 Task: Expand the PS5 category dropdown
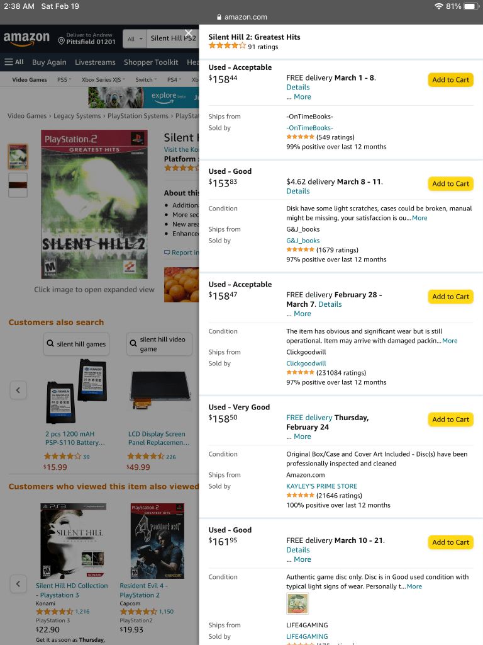click(x=69, y=80)
